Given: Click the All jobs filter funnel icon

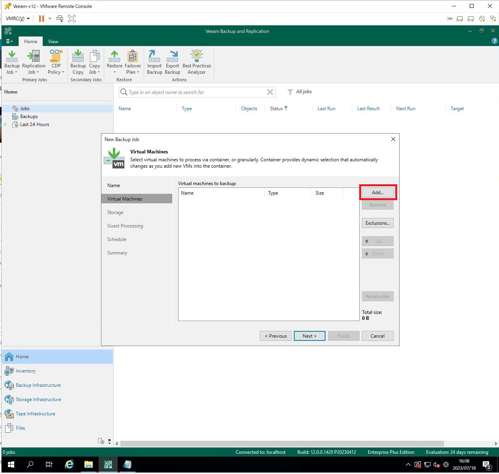Looking at the screenshot, I should (290, 92).
